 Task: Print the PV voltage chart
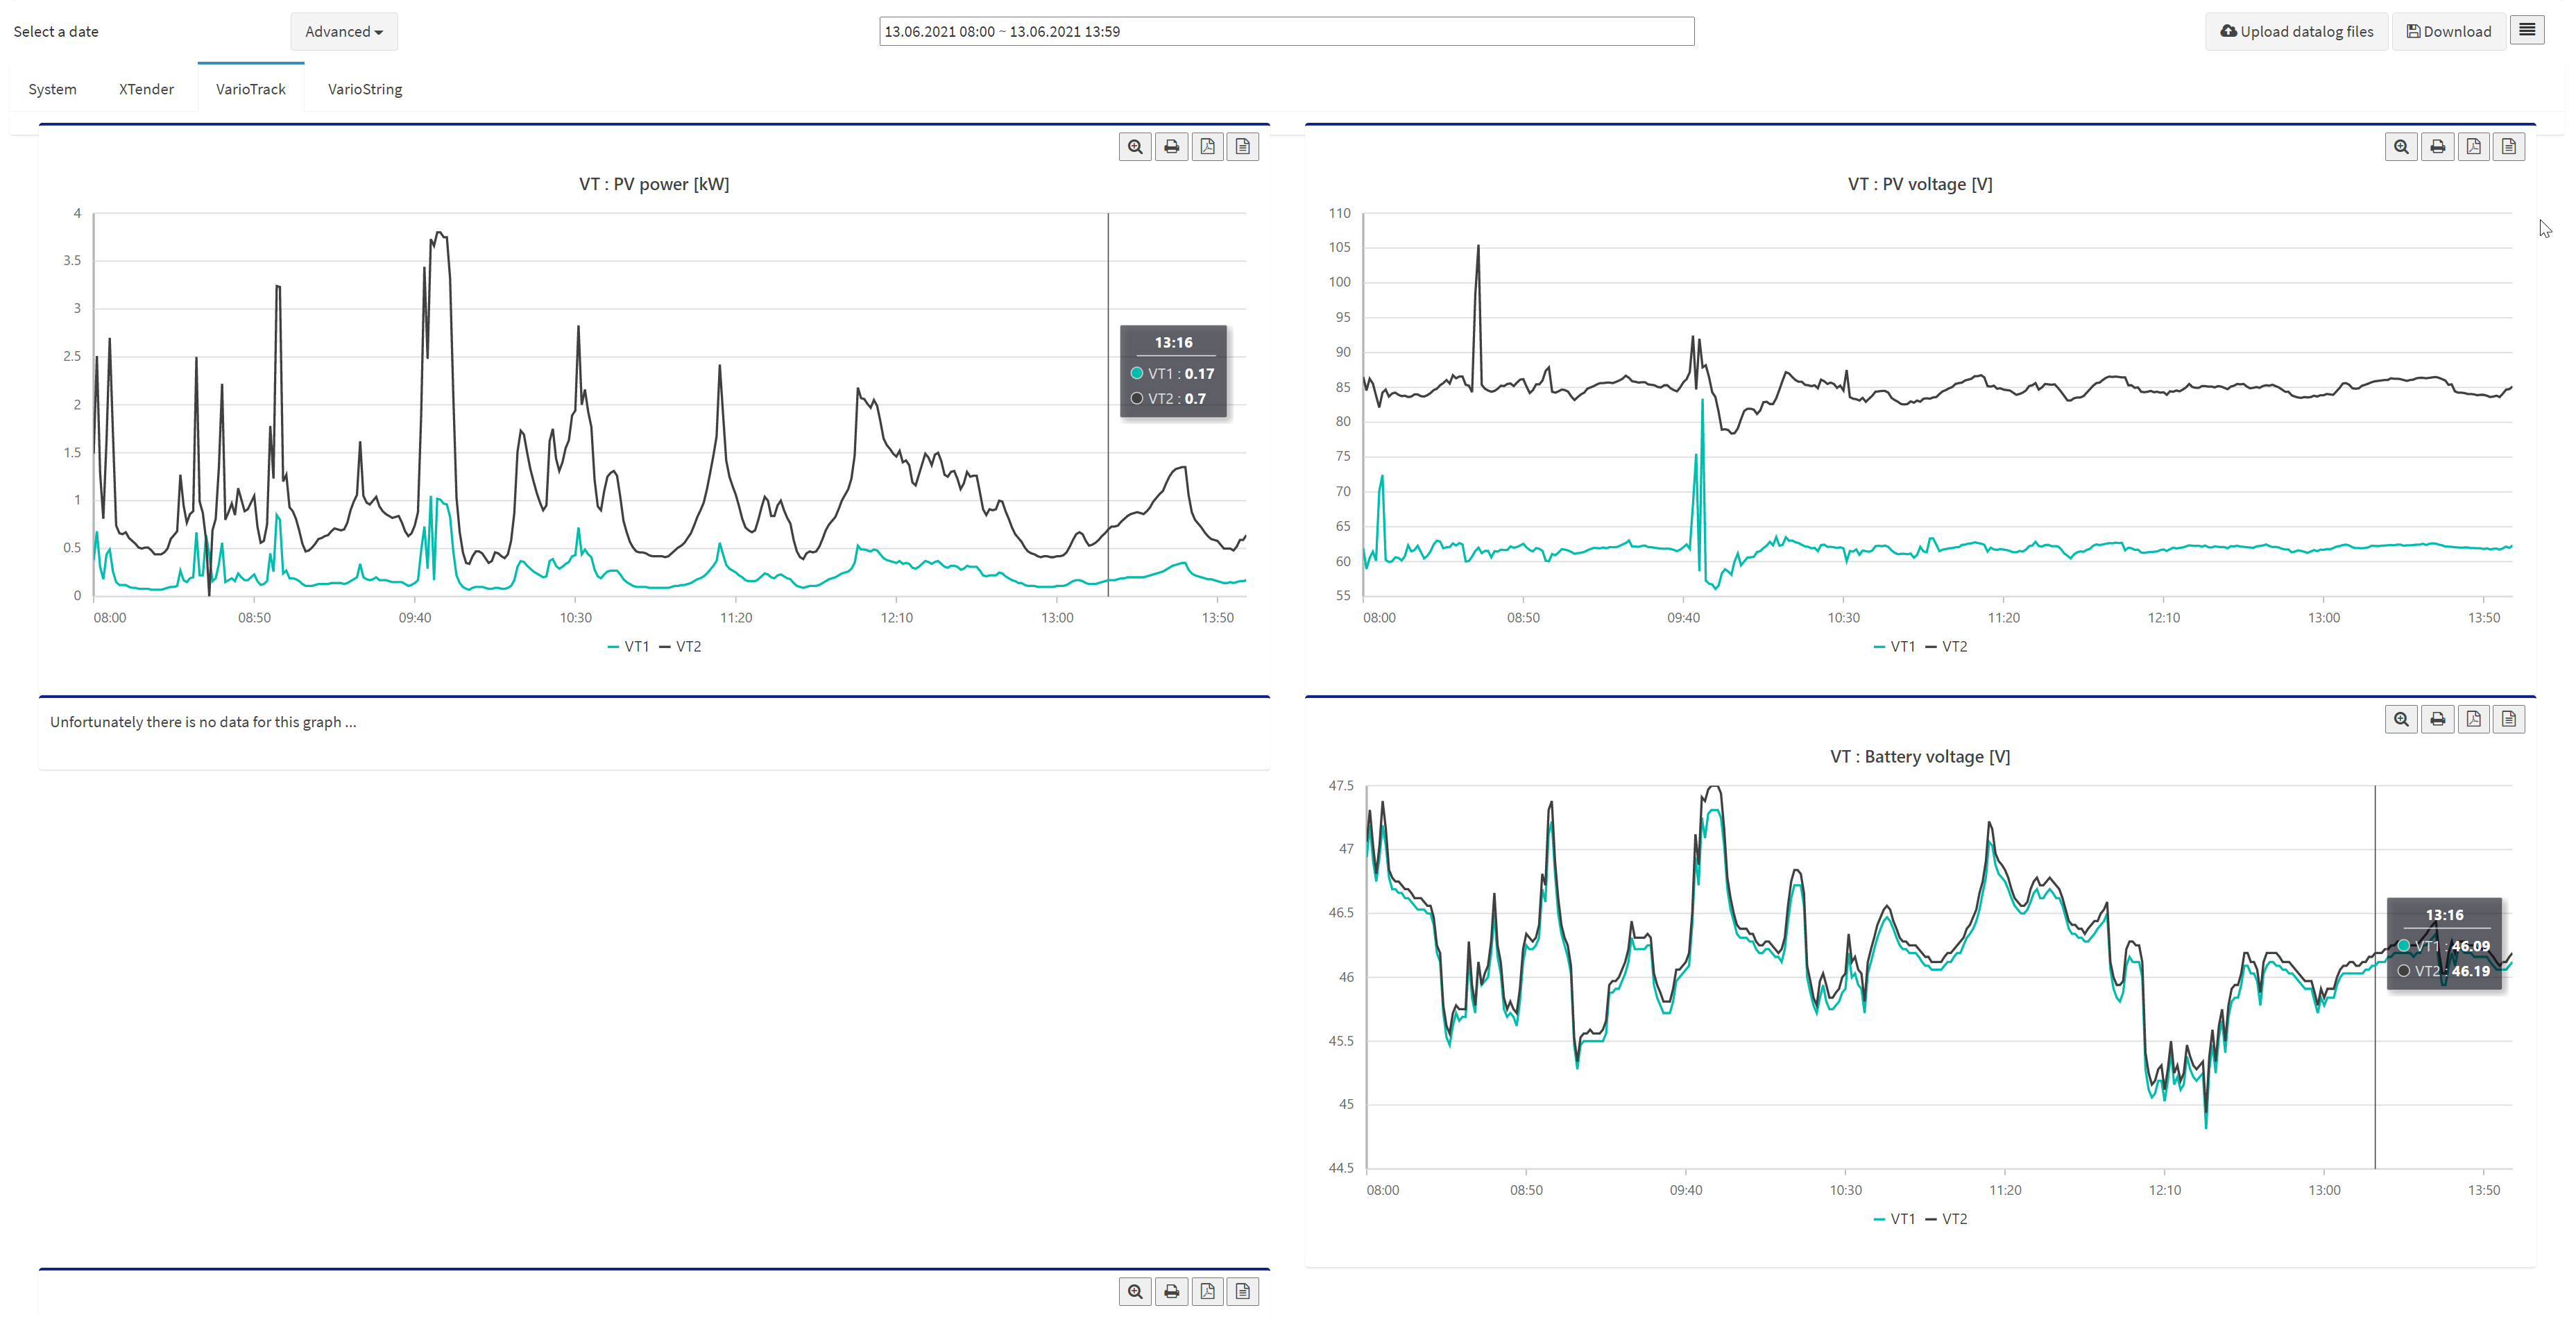tap(2437, 147)
